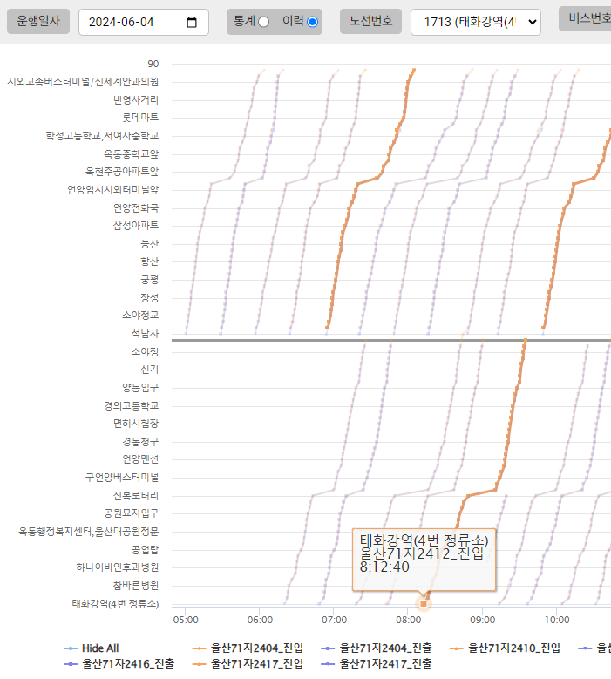Click the 운행일자 label
This screenshot has width=611, height=679.
point(38,22)
